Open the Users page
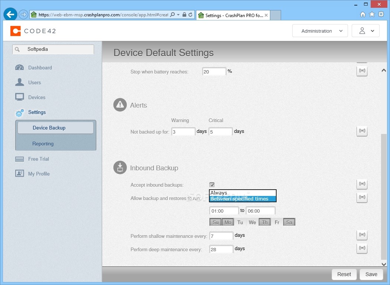This screenshot has height=285, width=390. (35, 82)
